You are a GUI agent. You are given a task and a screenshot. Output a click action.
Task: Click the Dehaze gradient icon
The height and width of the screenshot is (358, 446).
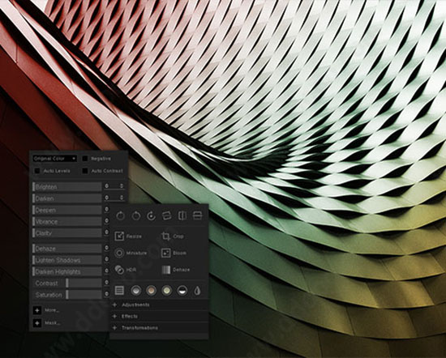(x=165, y=270)
